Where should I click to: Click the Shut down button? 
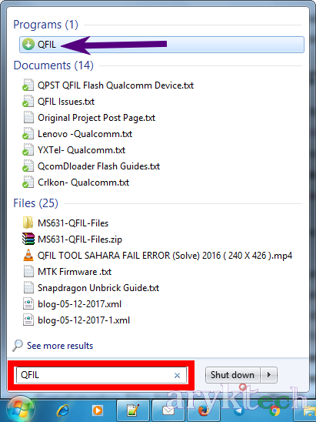coord(232,374)
